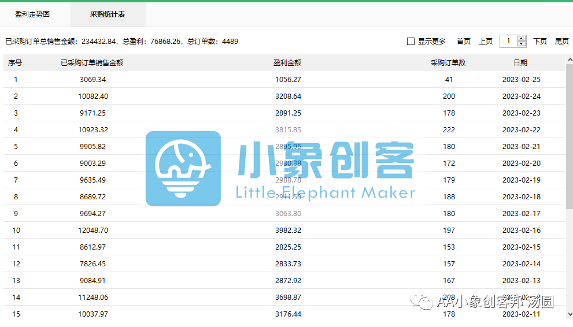
Task: Enable the 显示更多 checkbox
Action: (x=411, y=41)
